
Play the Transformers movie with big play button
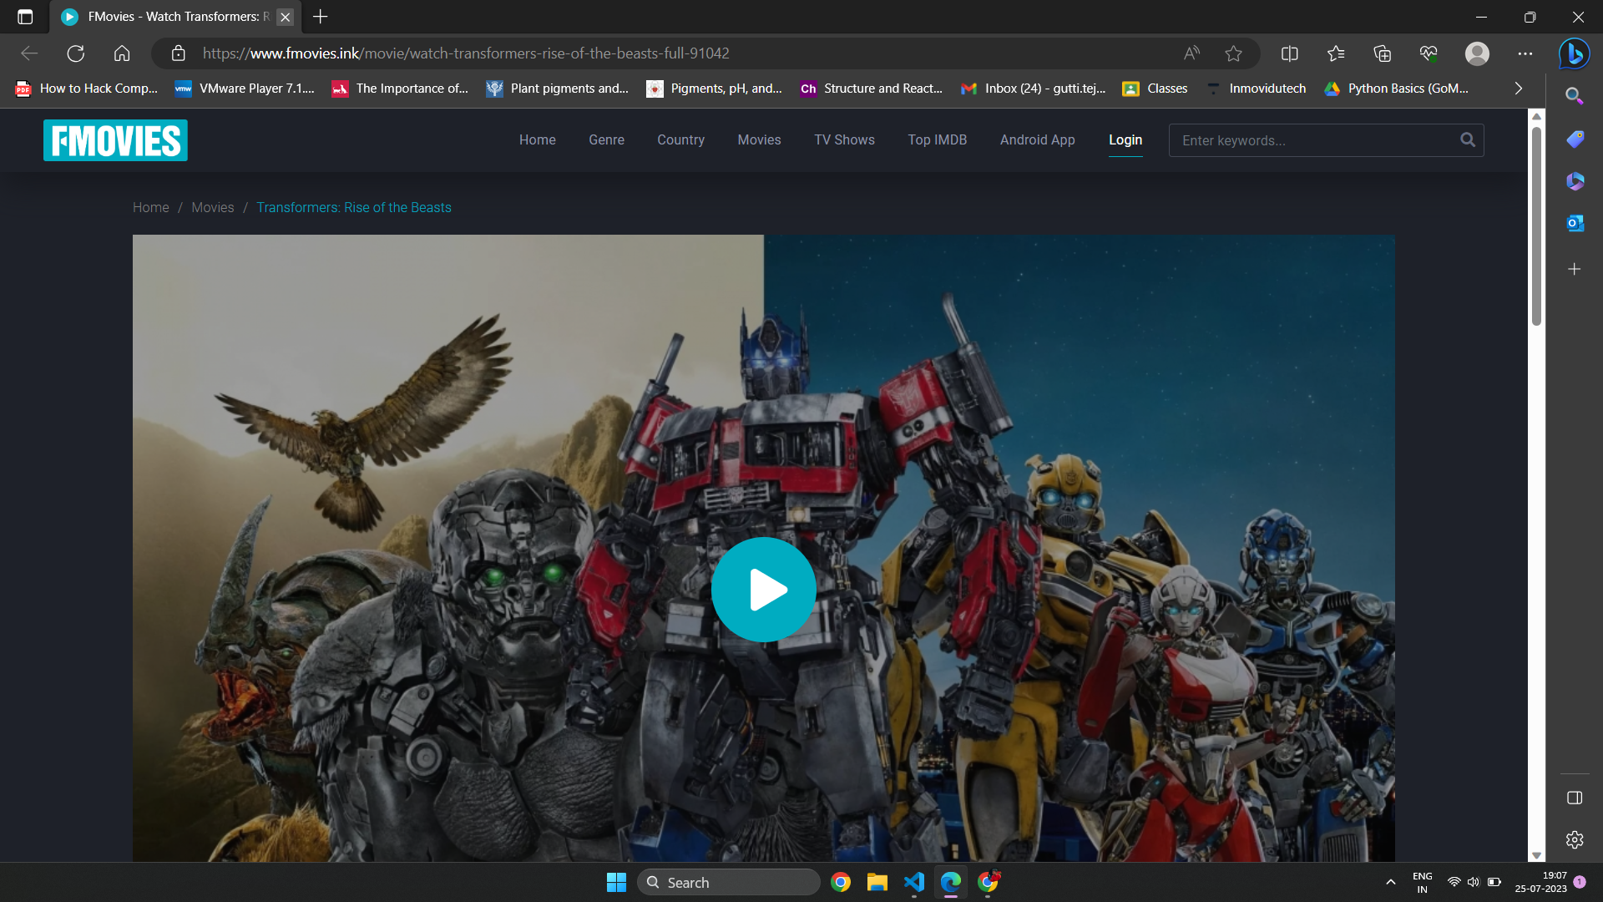763,590
